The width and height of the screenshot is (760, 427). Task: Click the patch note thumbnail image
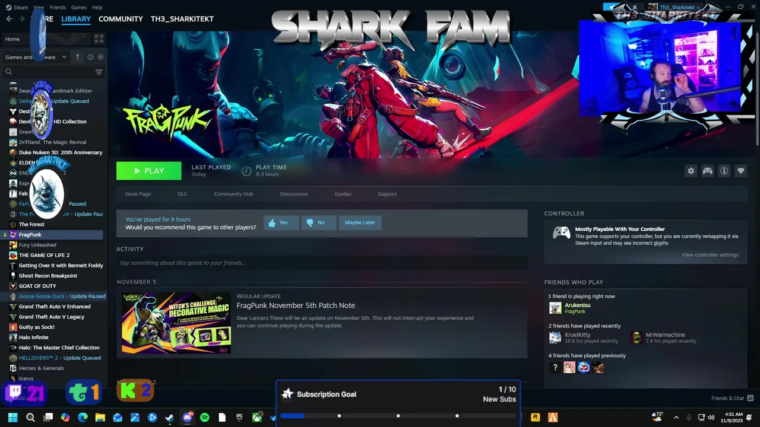pyautogui.click(x=176, y=323)
